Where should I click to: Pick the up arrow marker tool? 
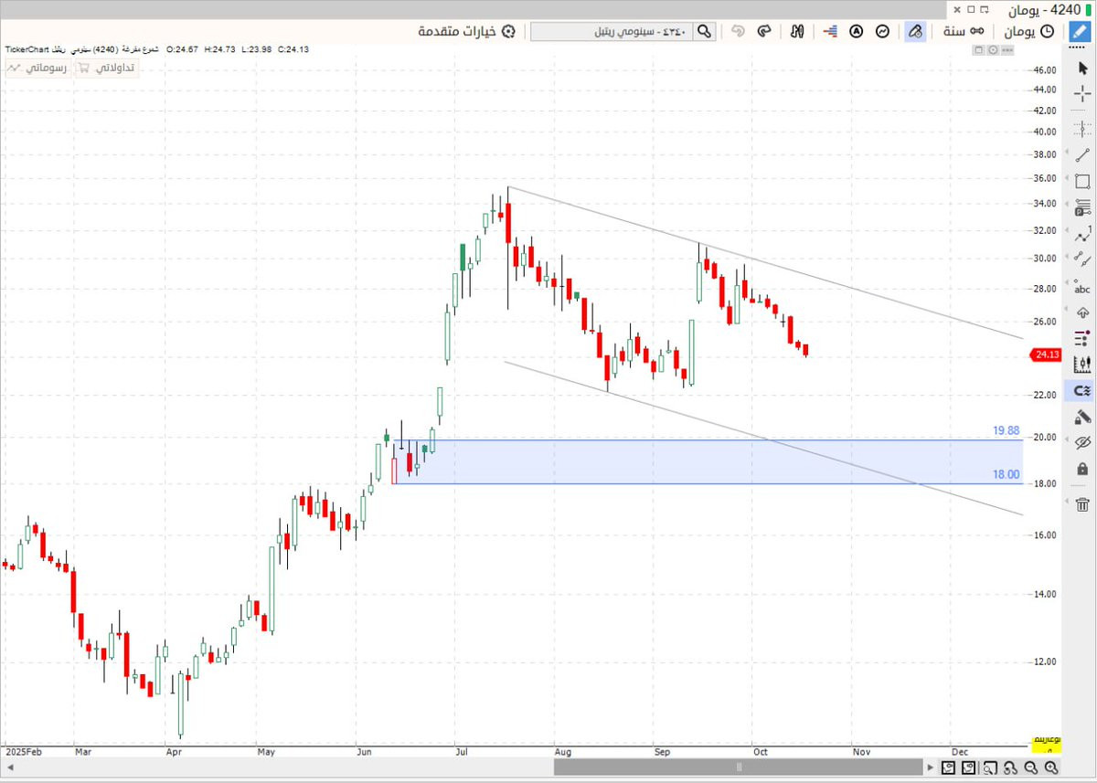(1082, 312)
